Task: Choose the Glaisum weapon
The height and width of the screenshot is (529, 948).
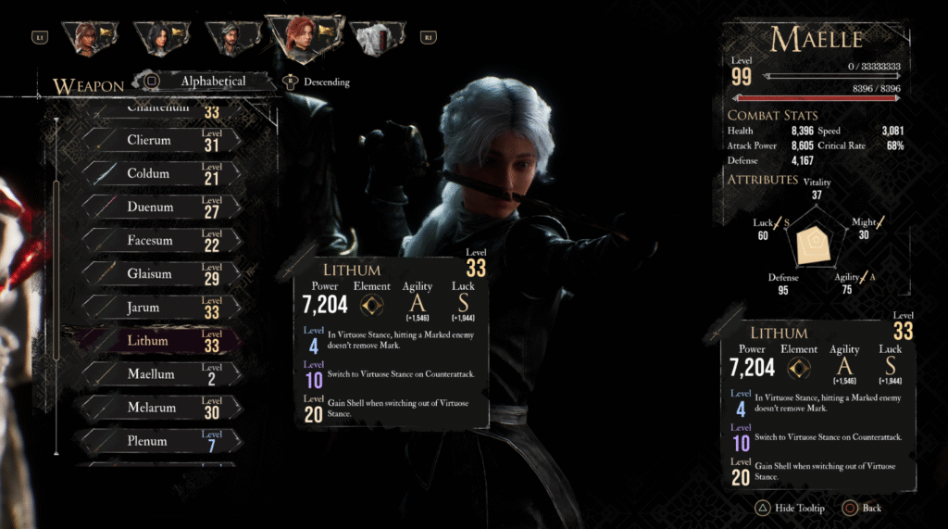Action: tap(162, 274)
